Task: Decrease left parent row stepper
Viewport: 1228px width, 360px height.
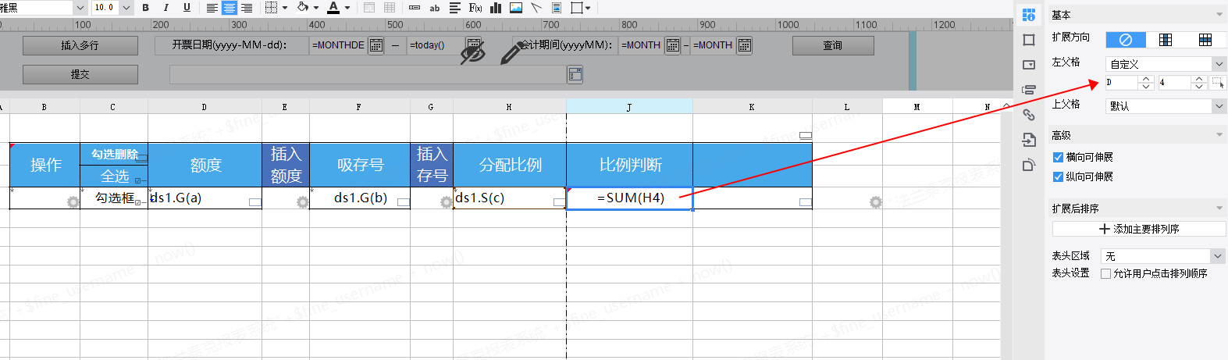Action: pos(1199,86)
